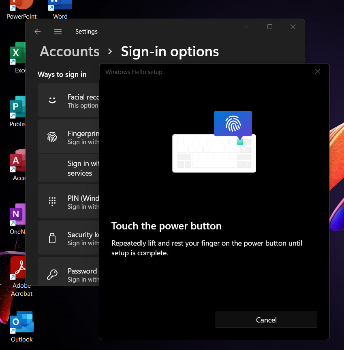Click the Settings back arrow

(x=38, y=32)
